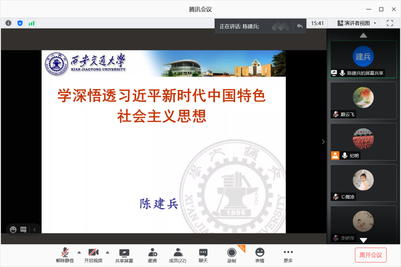This screenshot has height=267, width=401.
Task: Check the green network signal icon
Action: (31, 23)
